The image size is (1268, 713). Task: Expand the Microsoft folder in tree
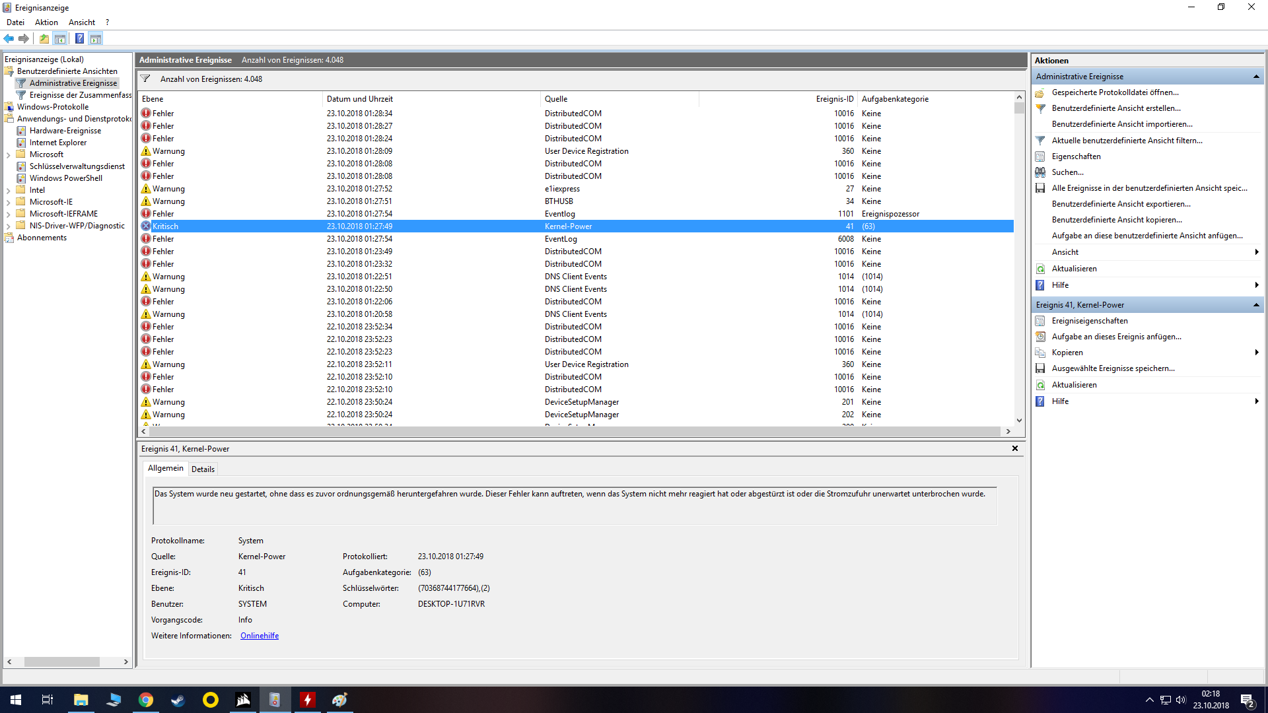pos(8,154)
